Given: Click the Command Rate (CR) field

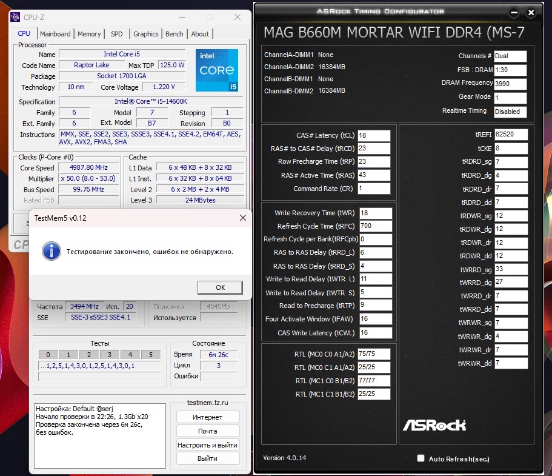Looking at the screenshot, I should [x=374, y=189].
